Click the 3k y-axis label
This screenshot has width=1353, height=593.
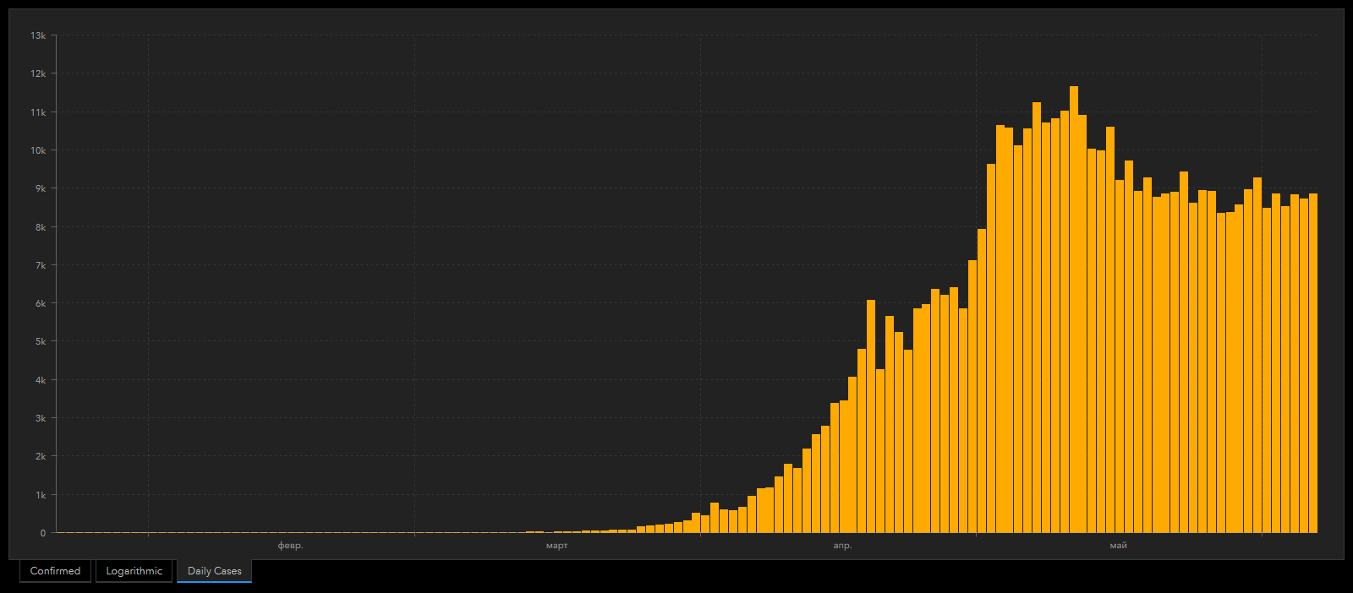point(40,418)
